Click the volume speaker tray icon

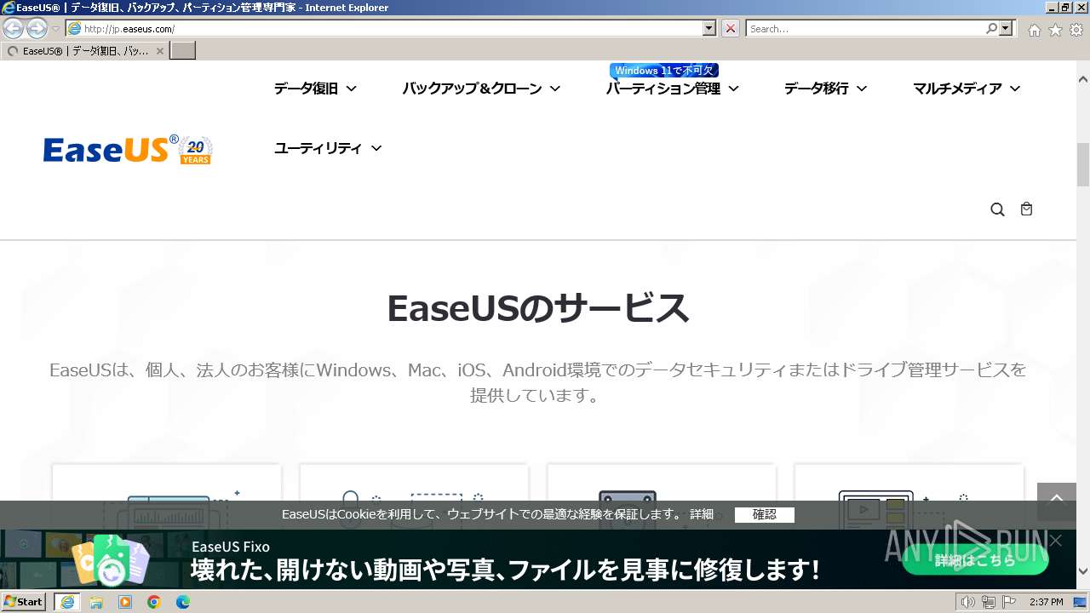[x=967, y=602]
